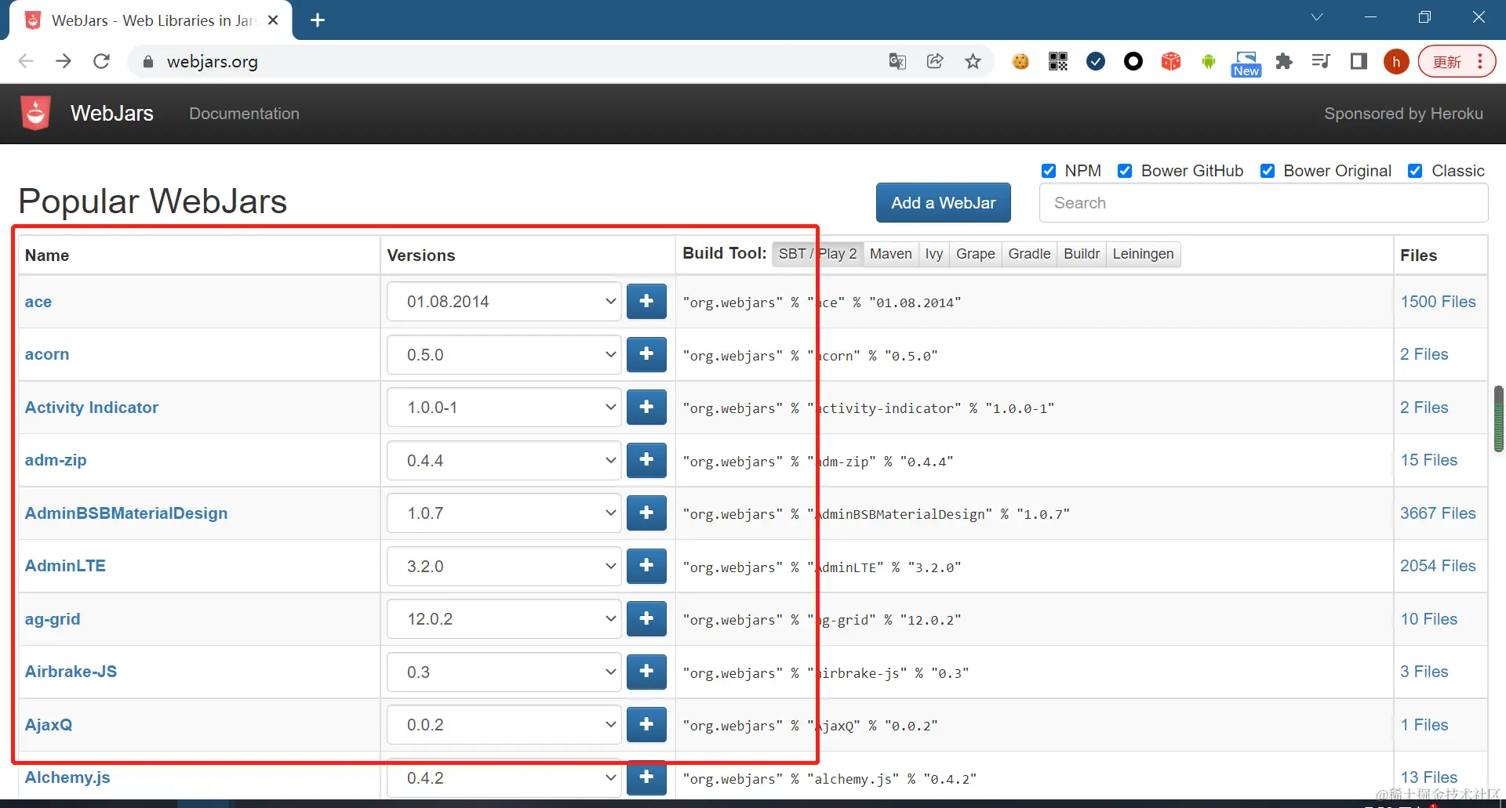Bookmark this page with the star
The height and width of the screenshot is (808, 1506).
pyautogui.click(x=973, y=61)
